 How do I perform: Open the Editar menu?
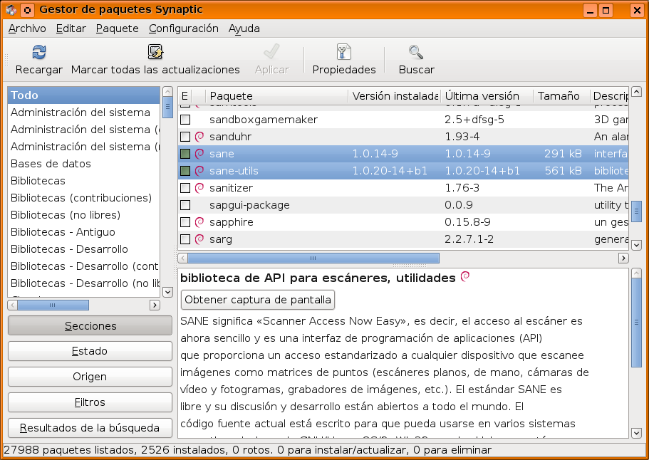pos(71,28)
